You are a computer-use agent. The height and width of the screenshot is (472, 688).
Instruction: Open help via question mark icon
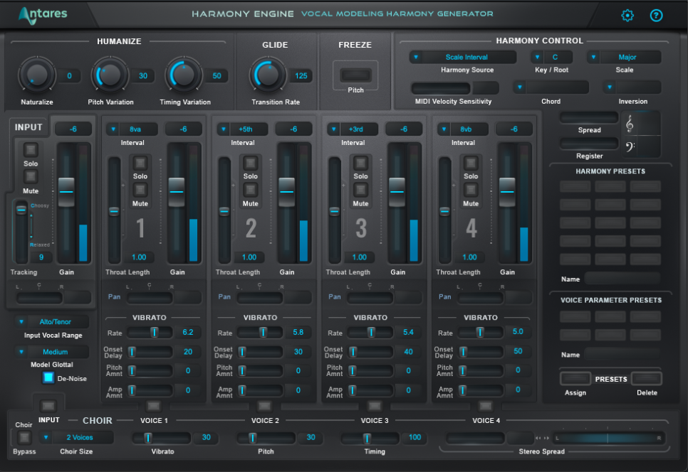tap(656, 16)
